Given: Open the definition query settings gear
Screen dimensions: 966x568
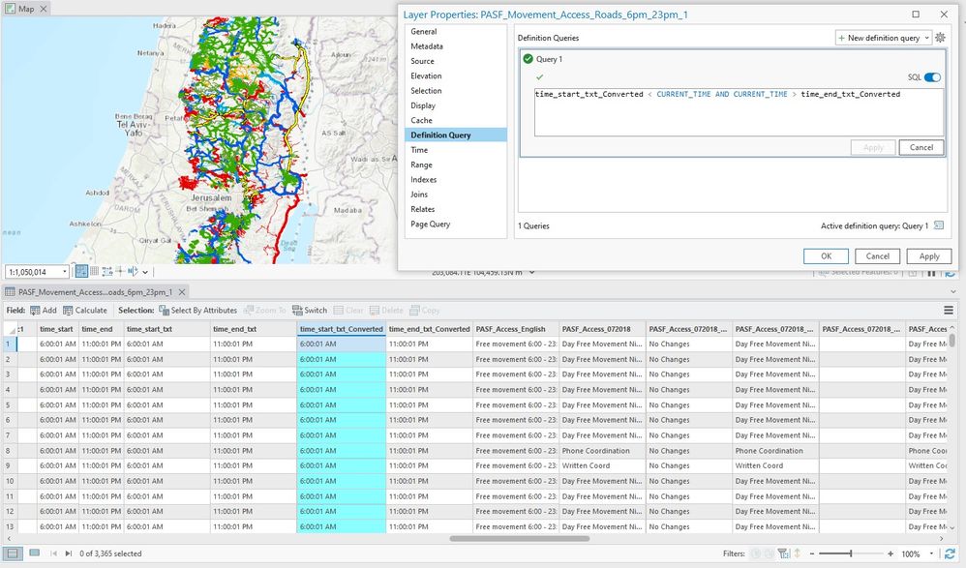Looking at the screenshot, I should click(940, 38).
